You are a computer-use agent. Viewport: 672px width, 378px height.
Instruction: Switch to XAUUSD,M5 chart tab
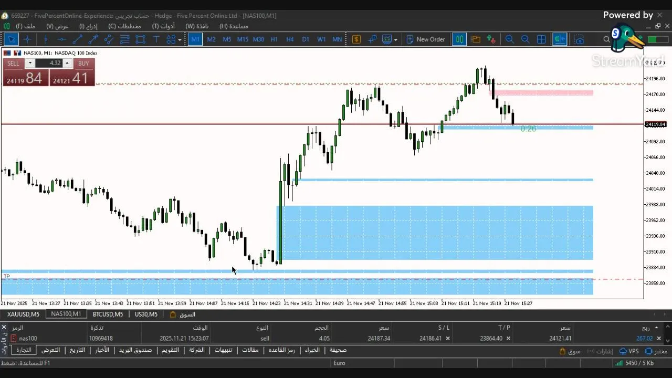pos(23,314)
